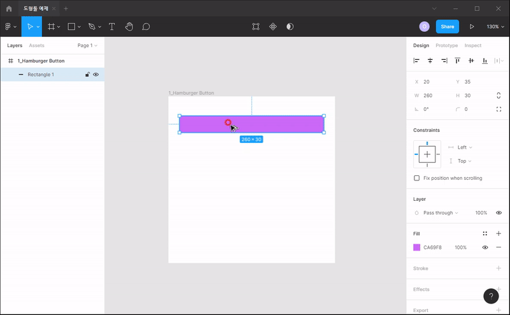Remove the CA69F8 fill

pos(499,247)
